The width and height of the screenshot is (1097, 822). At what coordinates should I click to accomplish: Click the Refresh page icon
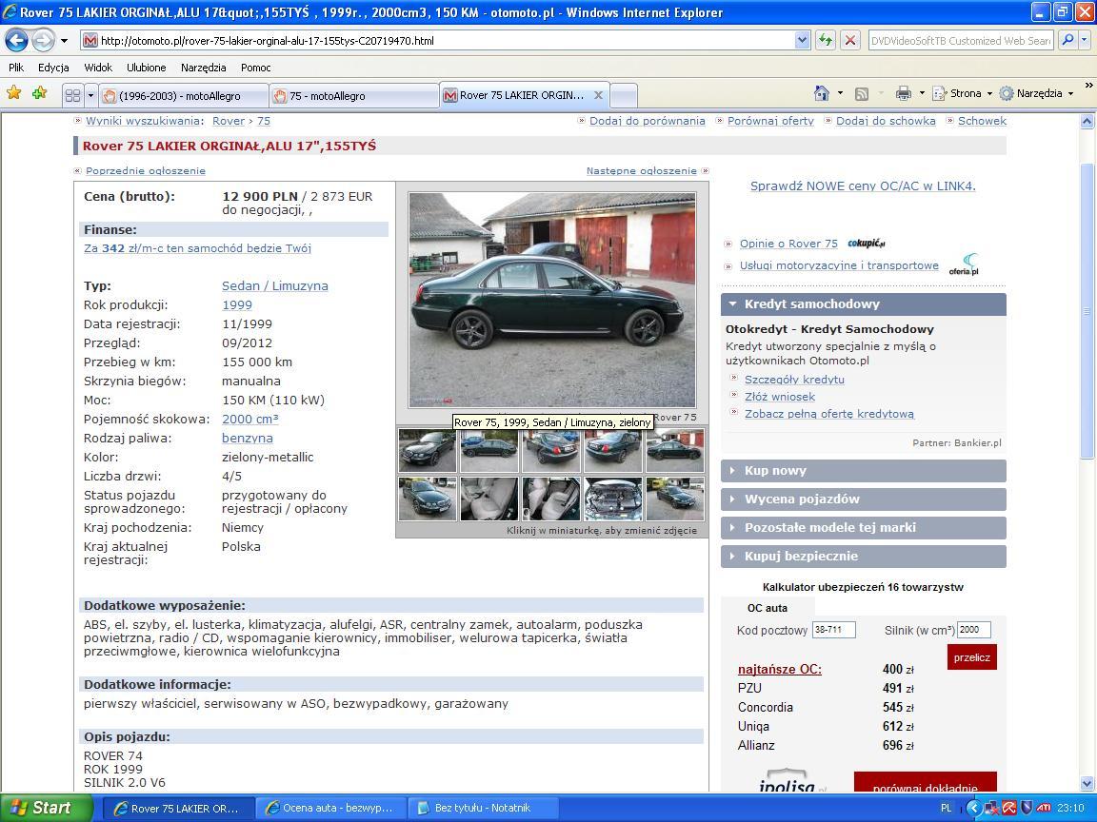tap(825, 41)
